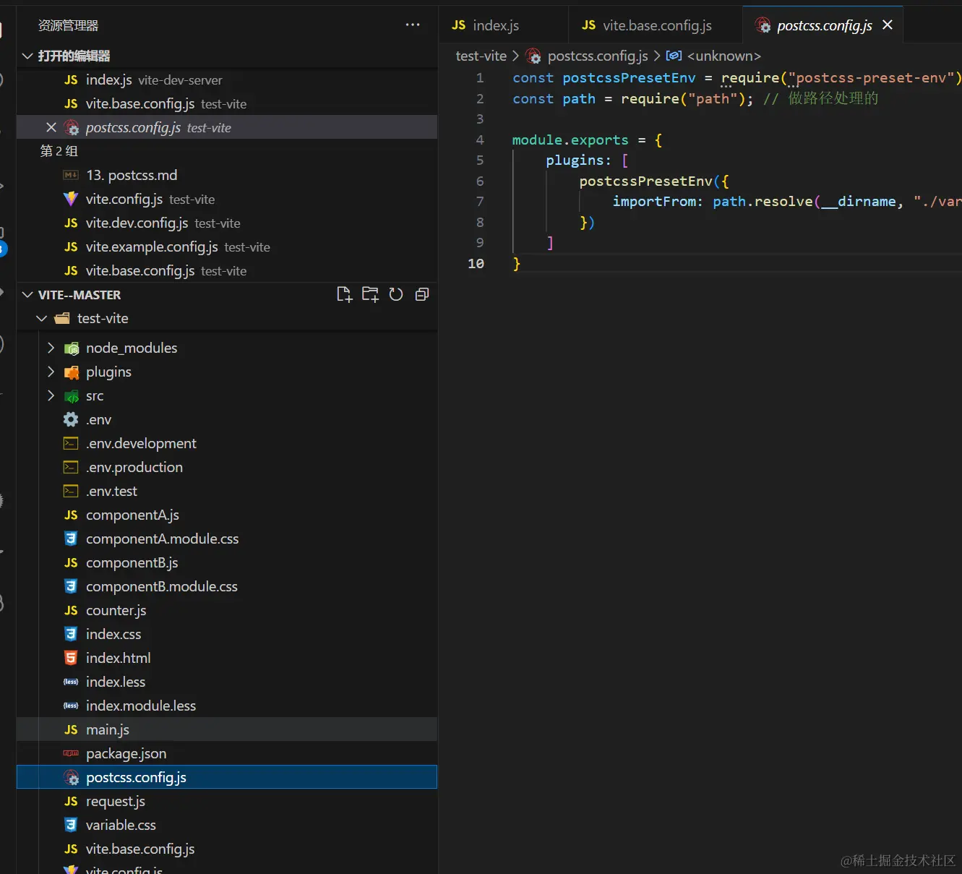
Task: Open componentB.js in file tree
Action: (227, 562)
